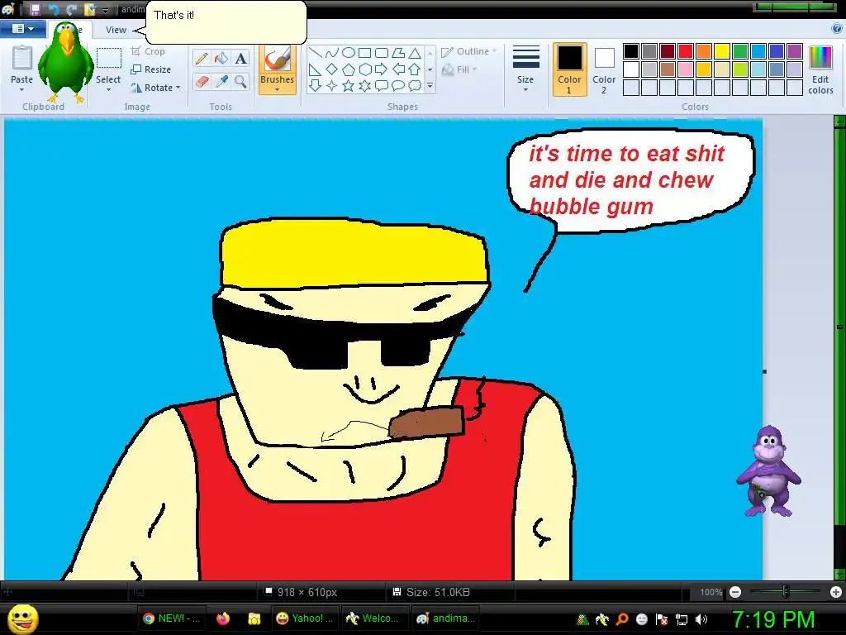The width and height of the screenshot is (846, 635).
Task: Choose the Four-point star shape
Action: tap(332, 85)
